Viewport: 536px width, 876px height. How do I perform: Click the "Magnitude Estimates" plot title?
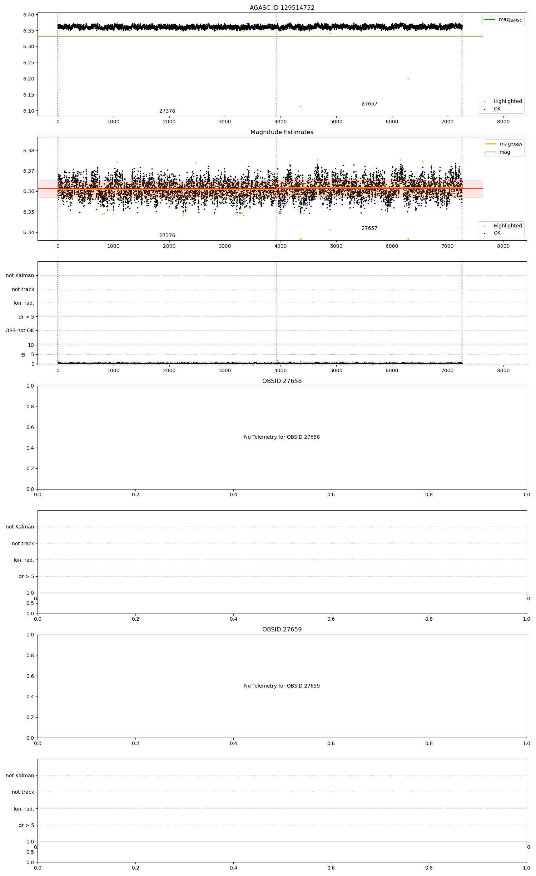point(282,132)
